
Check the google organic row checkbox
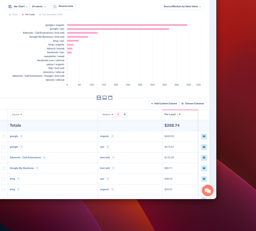point(4,136)
